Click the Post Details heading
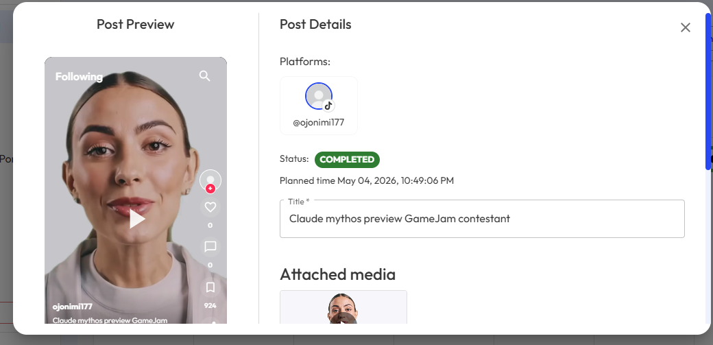This screenshot has width=713, height=345. click(315, 24)
